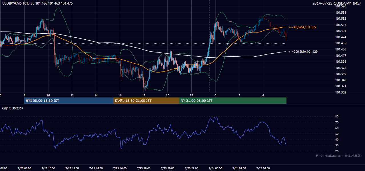Click price axis label 101.455
The image size is (365, 171).
pos(340,43)
